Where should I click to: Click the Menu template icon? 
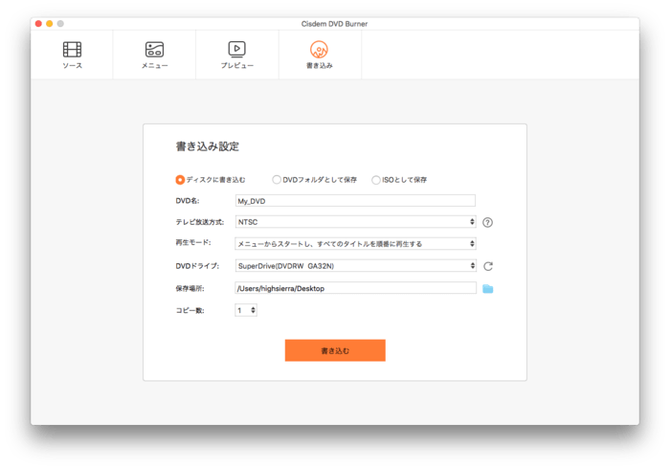(x=154, y=49)
